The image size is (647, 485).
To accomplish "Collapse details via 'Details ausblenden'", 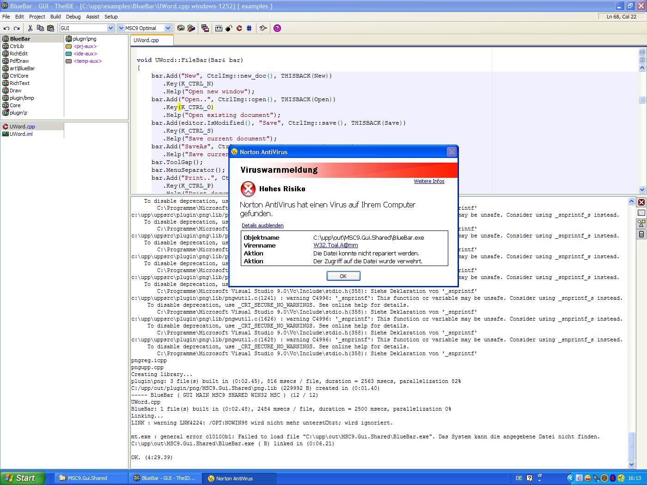I will click(x=262, y=225).
